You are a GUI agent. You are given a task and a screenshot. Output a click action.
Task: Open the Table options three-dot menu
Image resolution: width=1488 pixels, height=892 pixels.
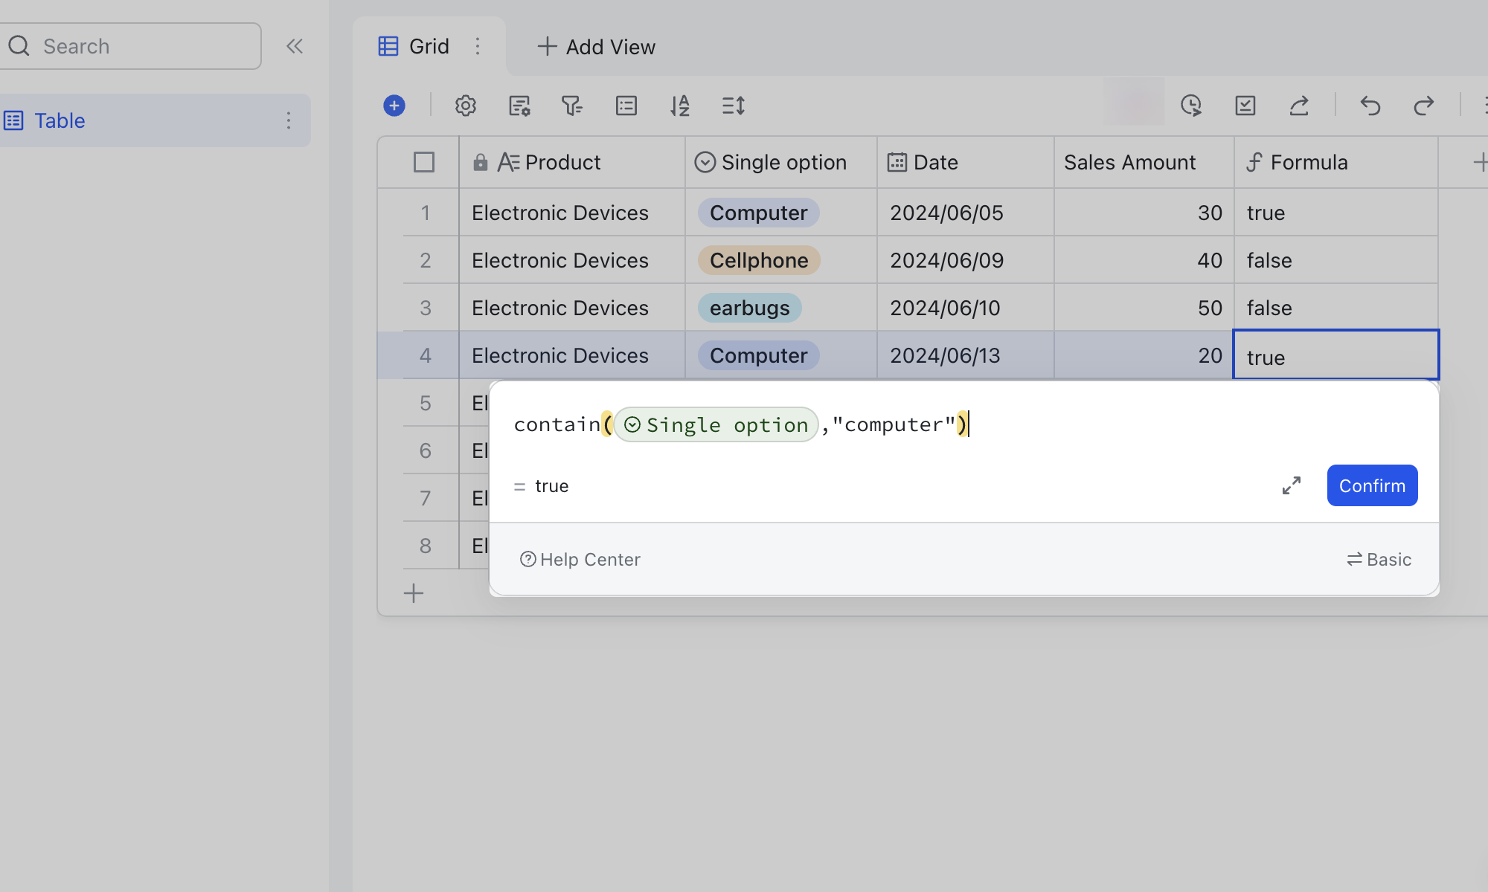(x=289, y=120)
